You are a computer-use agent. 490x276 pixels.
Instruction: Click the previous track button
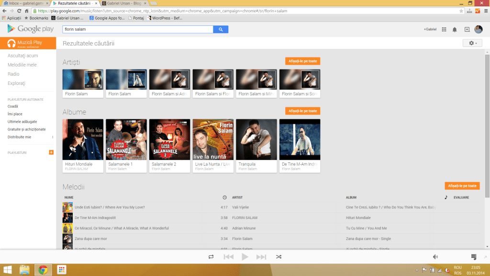228,257
